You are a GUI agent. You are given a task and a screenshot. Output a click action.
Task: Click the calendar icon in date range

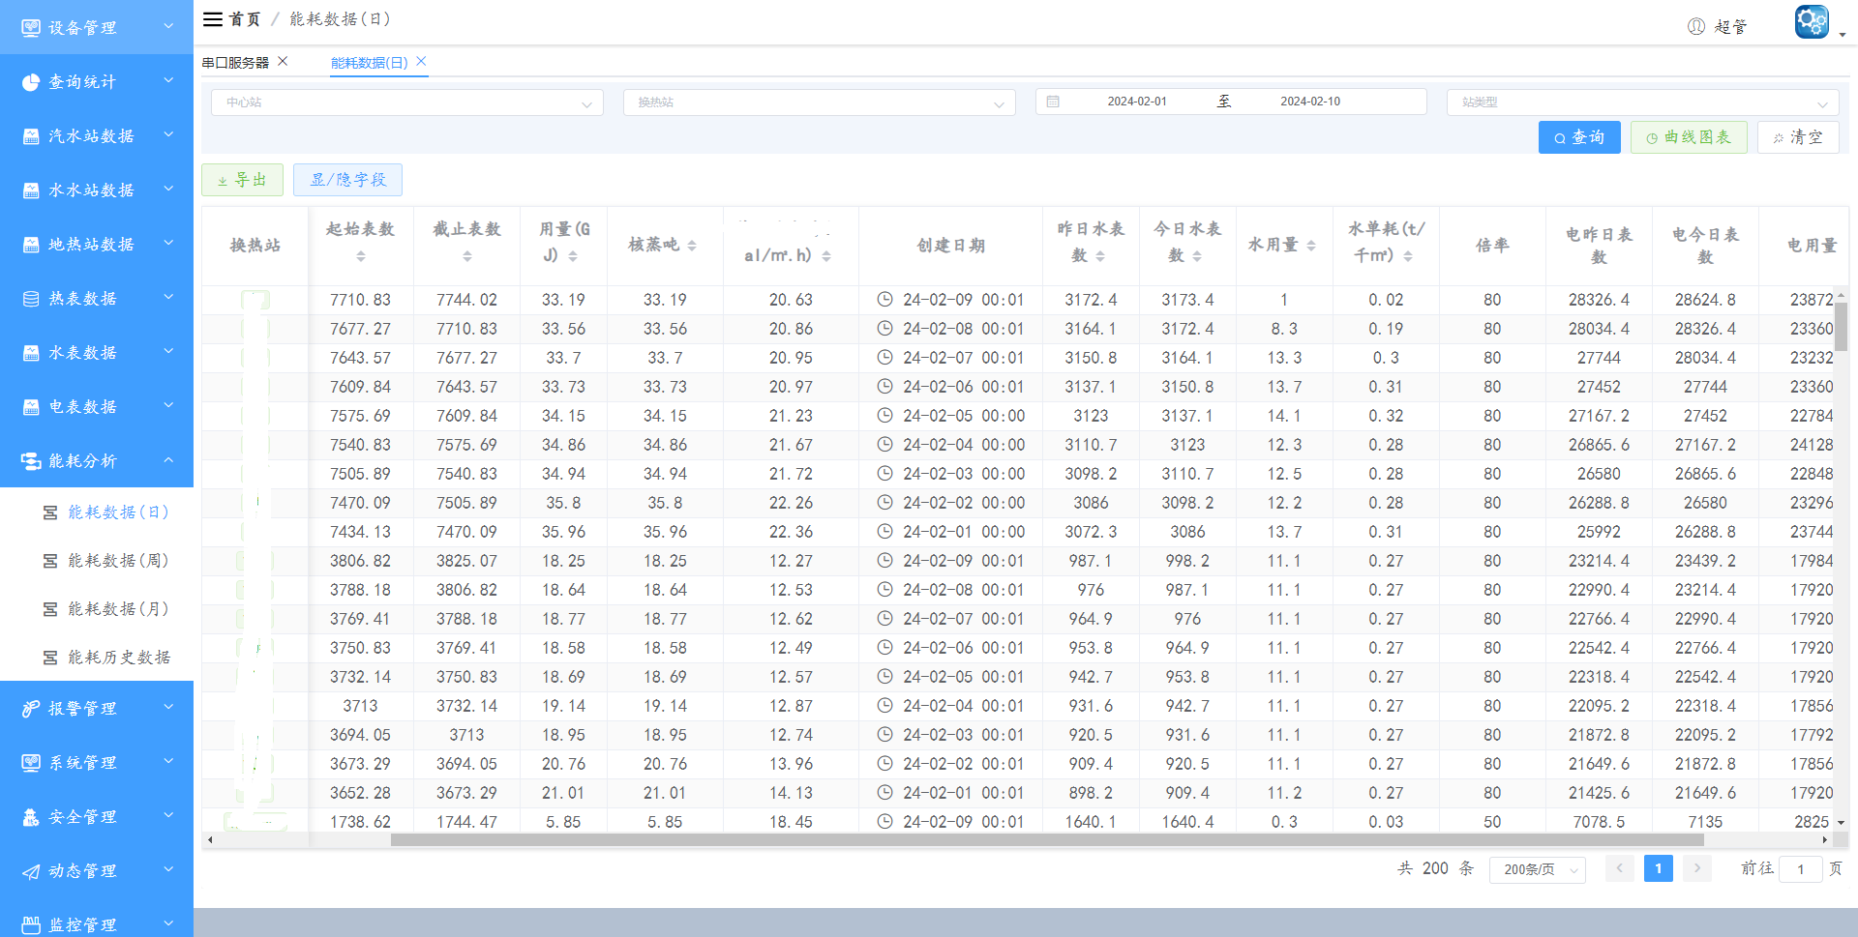tap(1053, 102)
